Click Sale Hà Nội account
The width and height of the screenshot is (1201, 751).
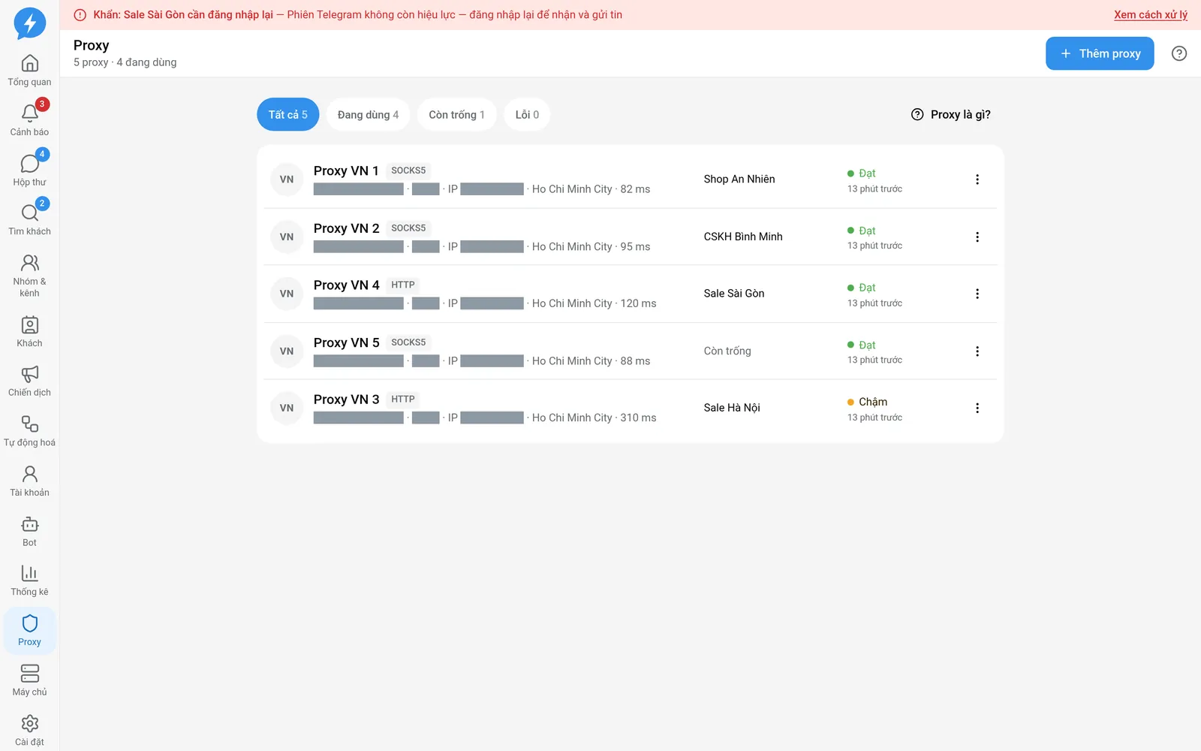(x=732, y=408)
